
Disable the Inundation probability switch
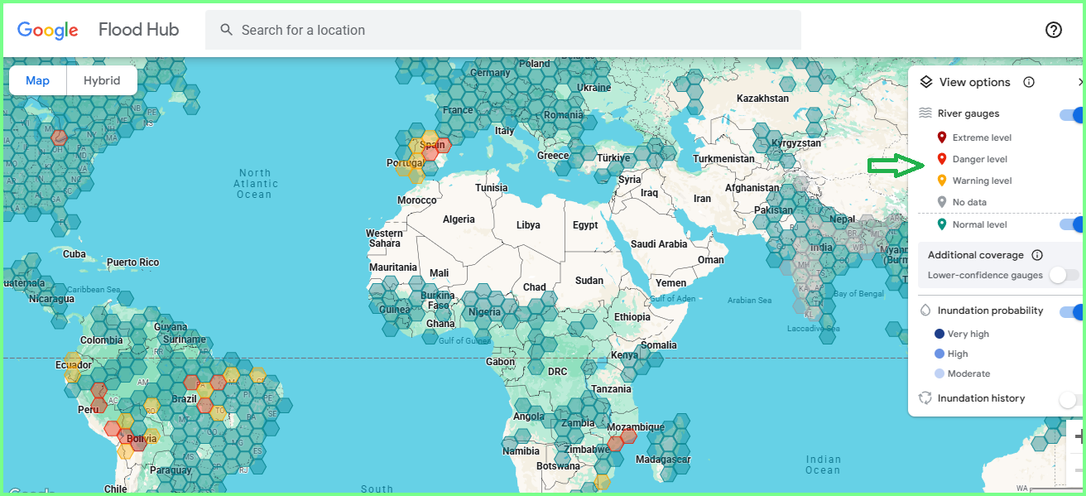pos(1071,311)
